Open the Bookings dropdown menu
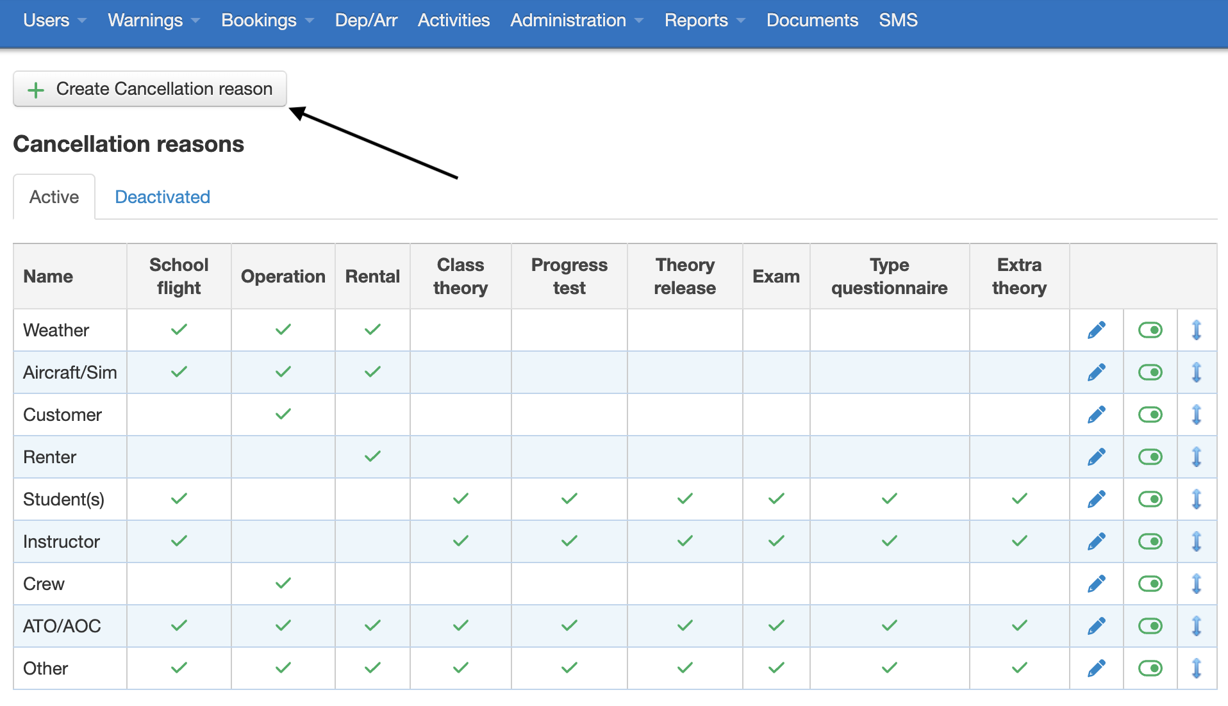The image size is (1228, 706). point(260,20)
